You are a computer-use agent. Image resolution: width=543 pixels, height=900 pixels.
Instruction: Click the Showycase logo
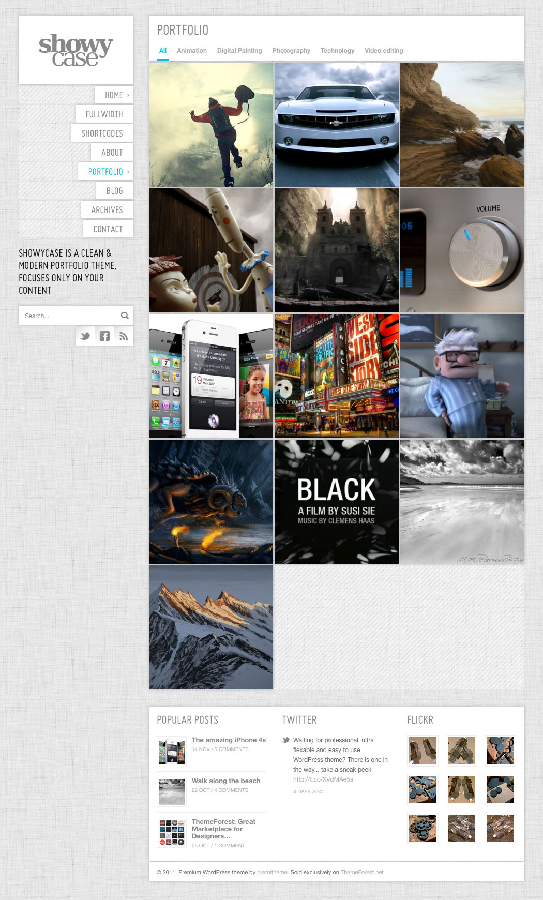pos(76,50)
